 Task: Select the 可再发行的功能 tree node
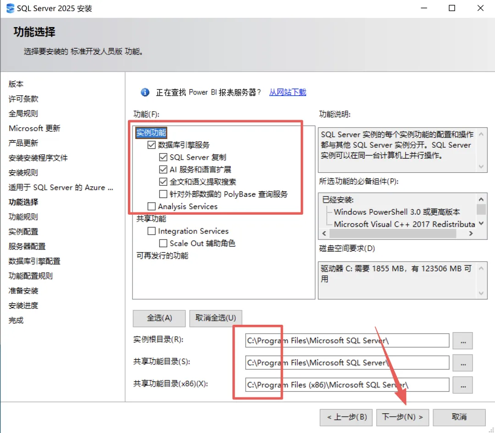tap(162, 256)
